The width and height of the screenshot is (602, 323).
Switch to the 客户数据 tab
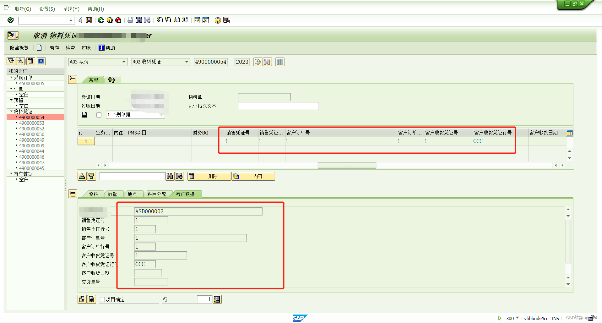click(x=186, y=194)
